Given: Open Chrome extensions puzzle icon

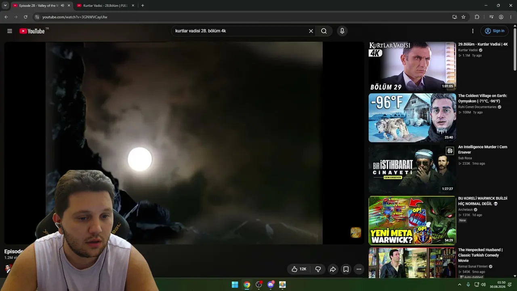Looking at the screenshot, I should click(x=477, y=17).
